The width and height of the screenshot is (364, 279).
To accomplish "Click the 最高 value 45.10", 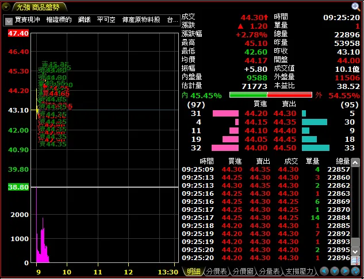I will click(256, 43).
